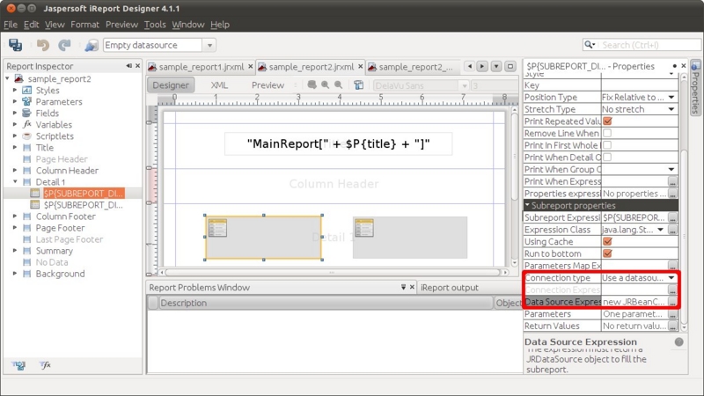Open the Position Type dropdown

(x=671, y=97)
